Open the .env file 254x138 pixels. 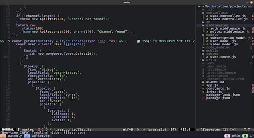coord(210,63)
